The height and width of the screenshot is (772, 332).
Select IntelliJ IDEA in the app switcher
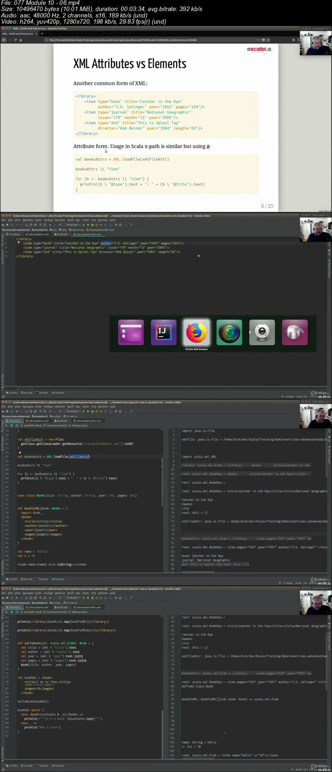pos(164,332)
